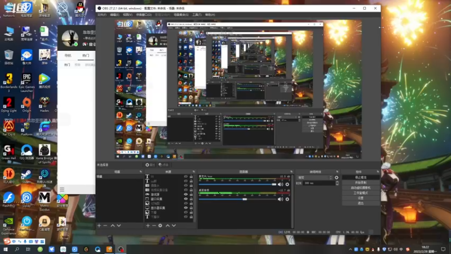Screen dimensions: 451x254
Task: Toggle lock on 游戏源 source
Action: [x=191, y=194]
